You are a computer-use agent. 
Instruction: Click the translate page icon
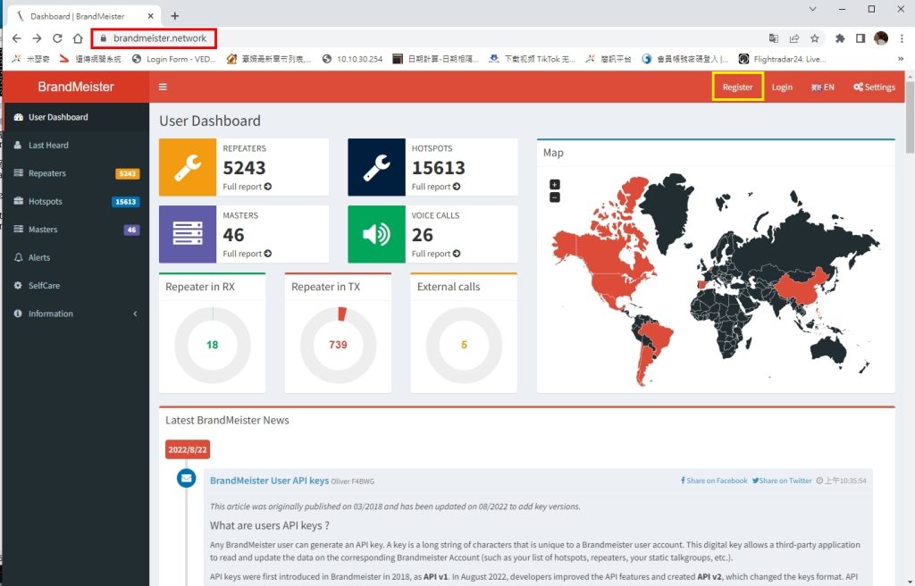pos(774,38)
